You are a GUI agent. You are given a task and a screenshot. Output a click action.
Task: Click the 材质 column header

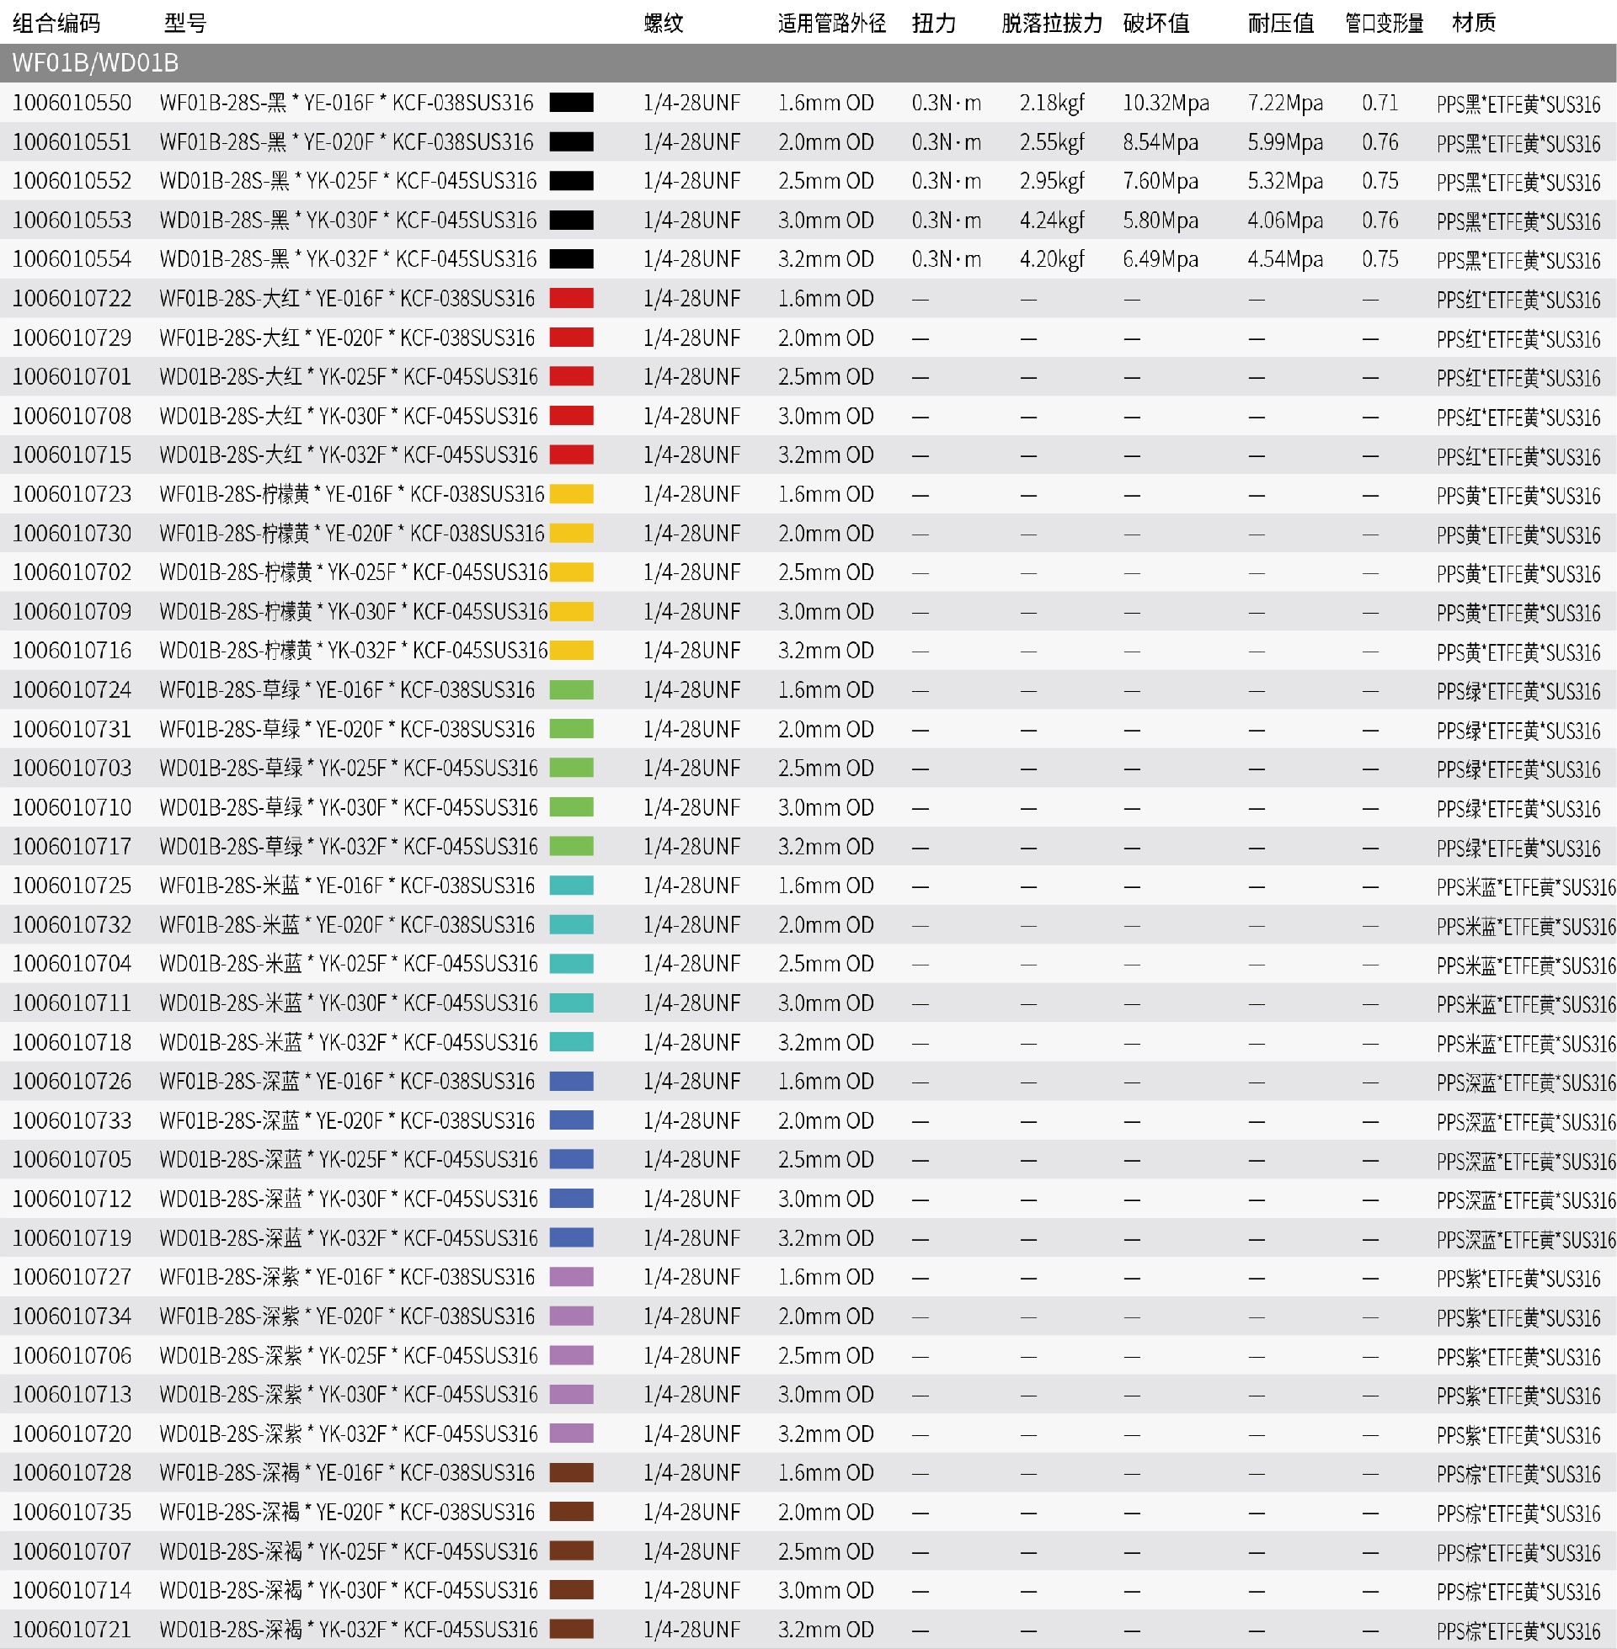pos(1473,23)
